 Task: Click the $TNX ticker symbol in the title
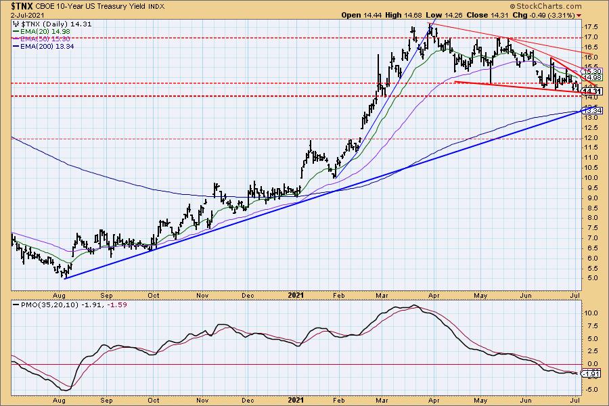tap(22, 6)
